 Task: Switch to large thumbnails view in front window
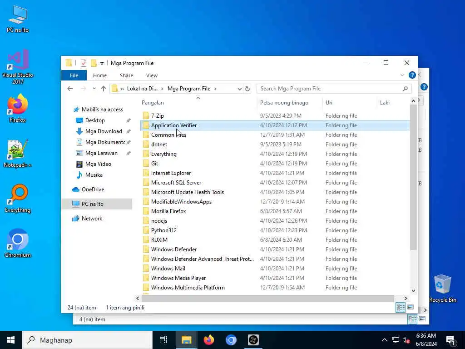coord(411,308)
